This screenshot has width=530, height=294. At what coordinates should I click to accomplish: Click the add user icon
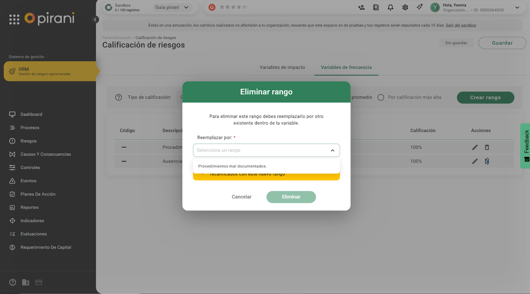(x=361, y=7)
